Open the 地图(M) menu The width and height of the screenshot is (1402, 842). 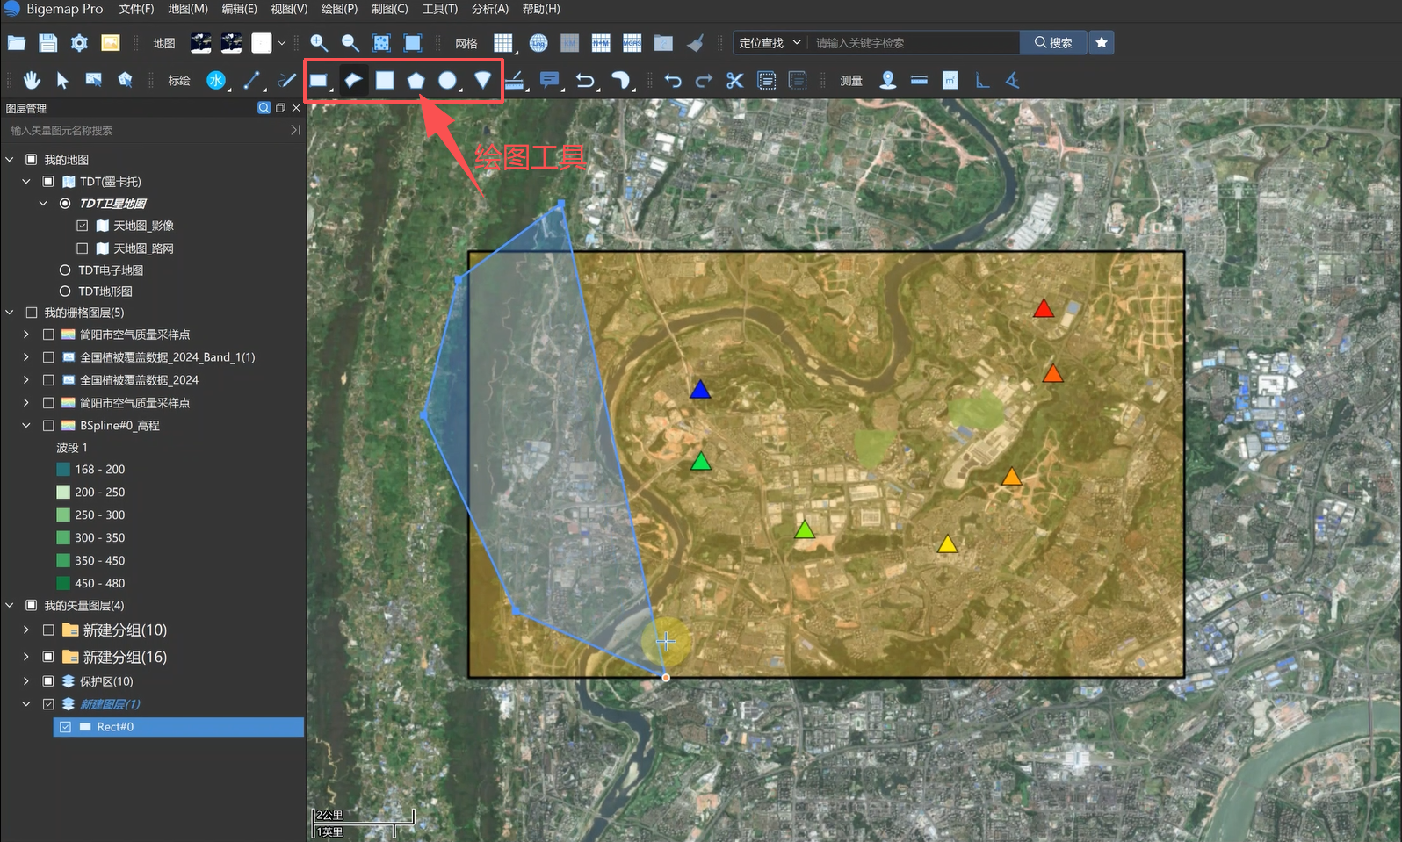pyautogui.click(x=188, y=9)
